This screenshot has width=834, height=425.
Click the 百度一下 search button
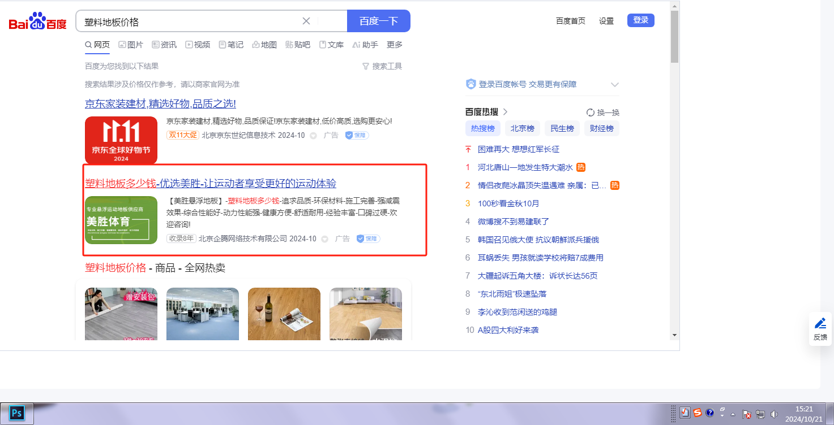pos(379,21)
